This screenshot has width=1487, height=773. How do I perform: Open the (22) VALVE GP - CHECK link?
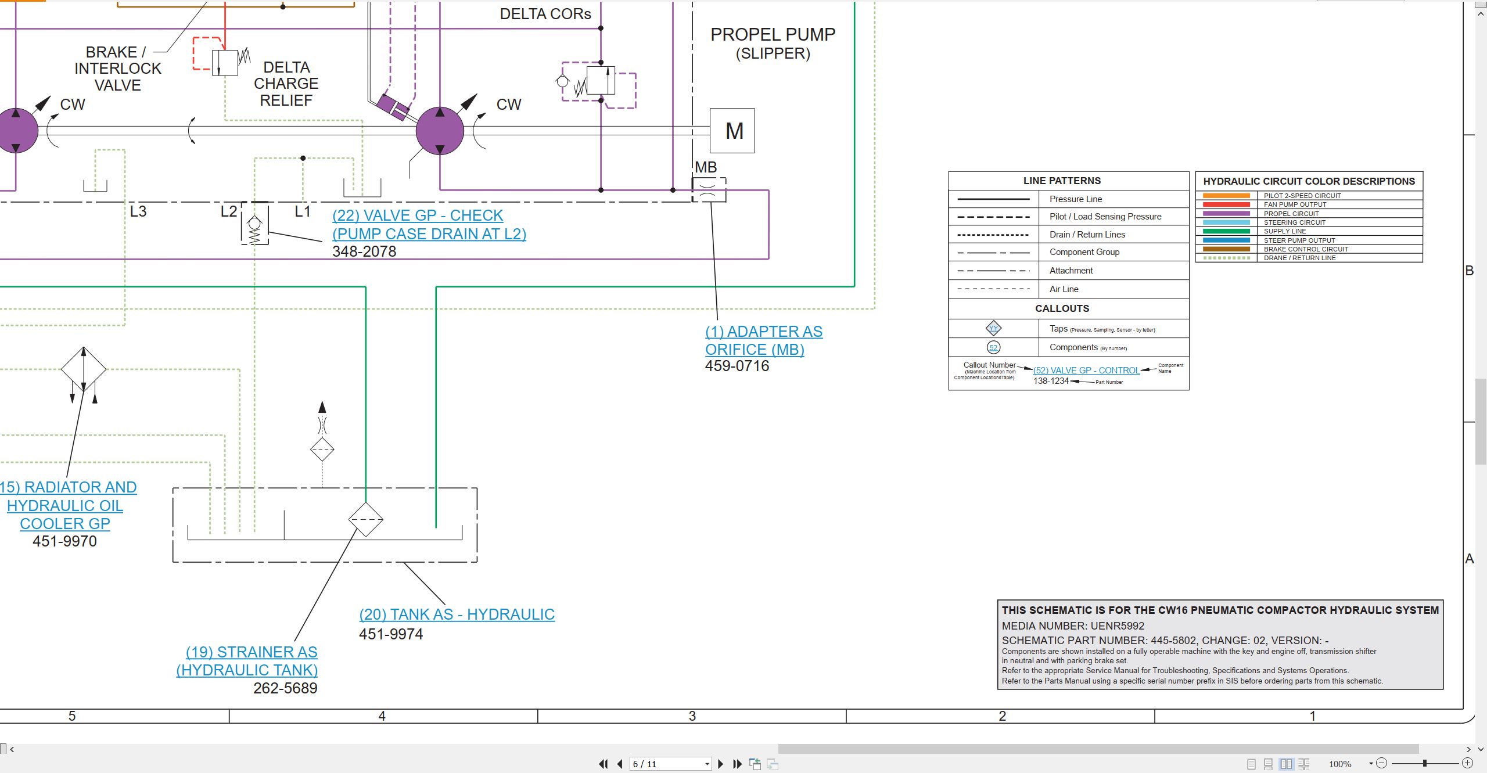point(429,224)
